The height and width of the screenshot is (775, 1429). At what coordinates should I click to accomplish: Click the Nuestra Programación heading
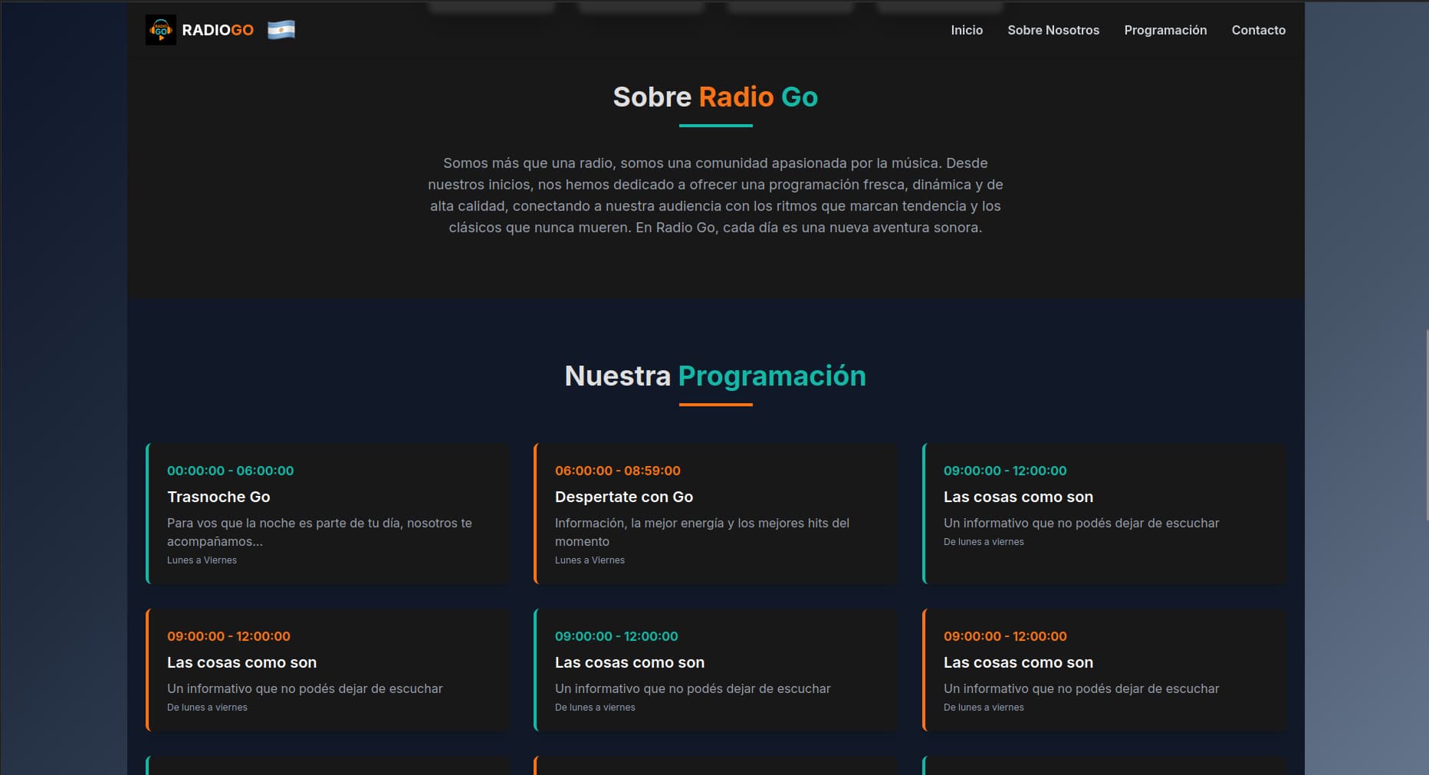[x=715, y=376]
